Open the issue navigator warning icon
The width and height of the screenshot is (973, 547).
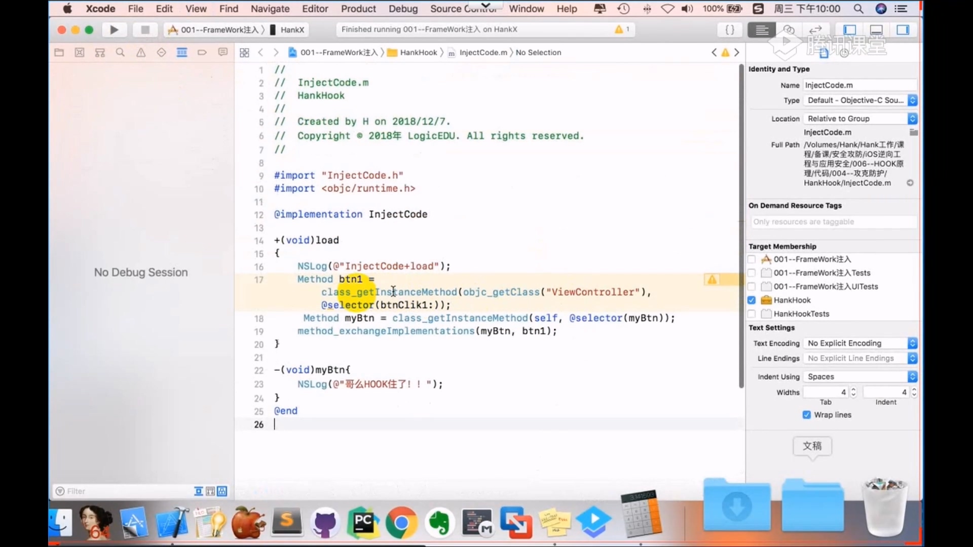[x=141, y=52]
